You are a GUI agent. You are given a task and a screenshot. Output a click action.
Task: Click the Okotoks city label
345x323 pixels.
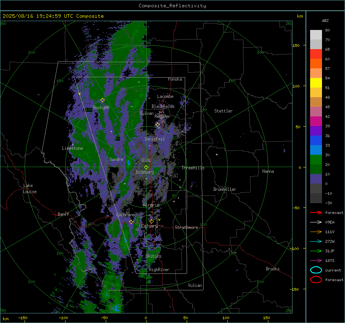point(153,256)
